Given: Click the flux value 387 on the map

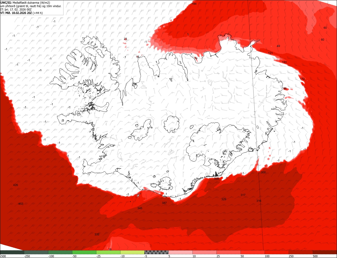Looking at the screenshot, I should pos(164,203).
